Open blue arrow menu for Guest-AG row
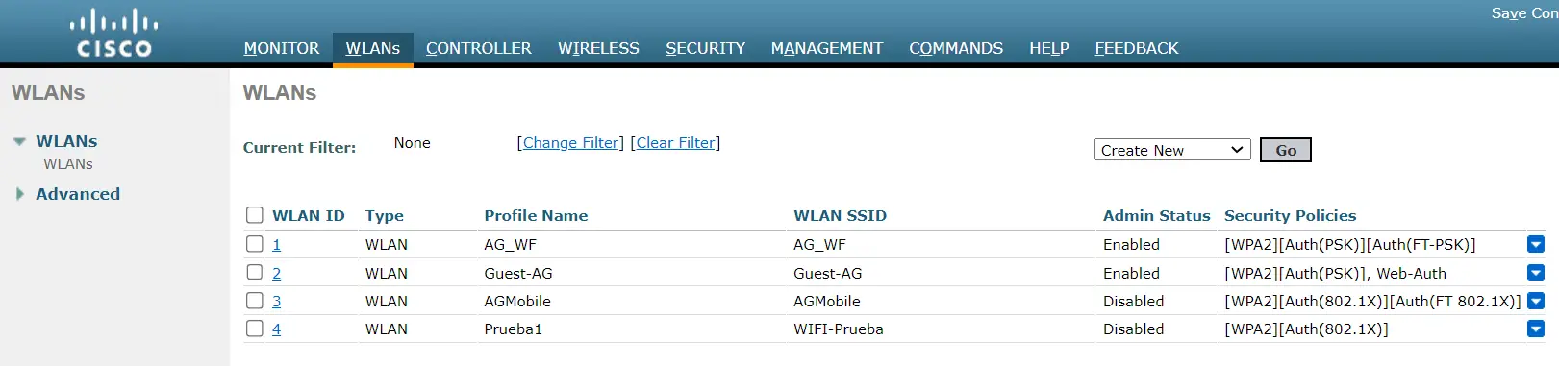1559x366 pixels. point(1536,273)
